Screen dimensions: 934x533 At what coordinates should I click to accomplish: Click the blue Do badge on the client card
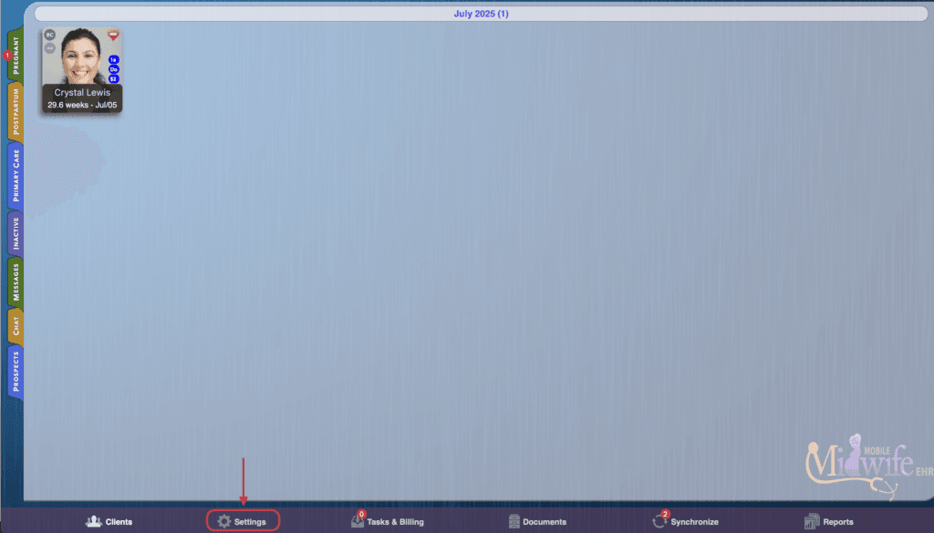coord(113,69)
